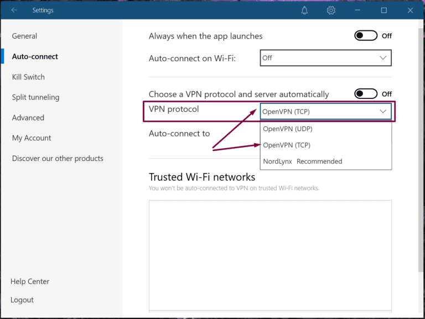The image size is (425, 319).
Task: Open the settings gear icon
Action: [x=331, y=11]
